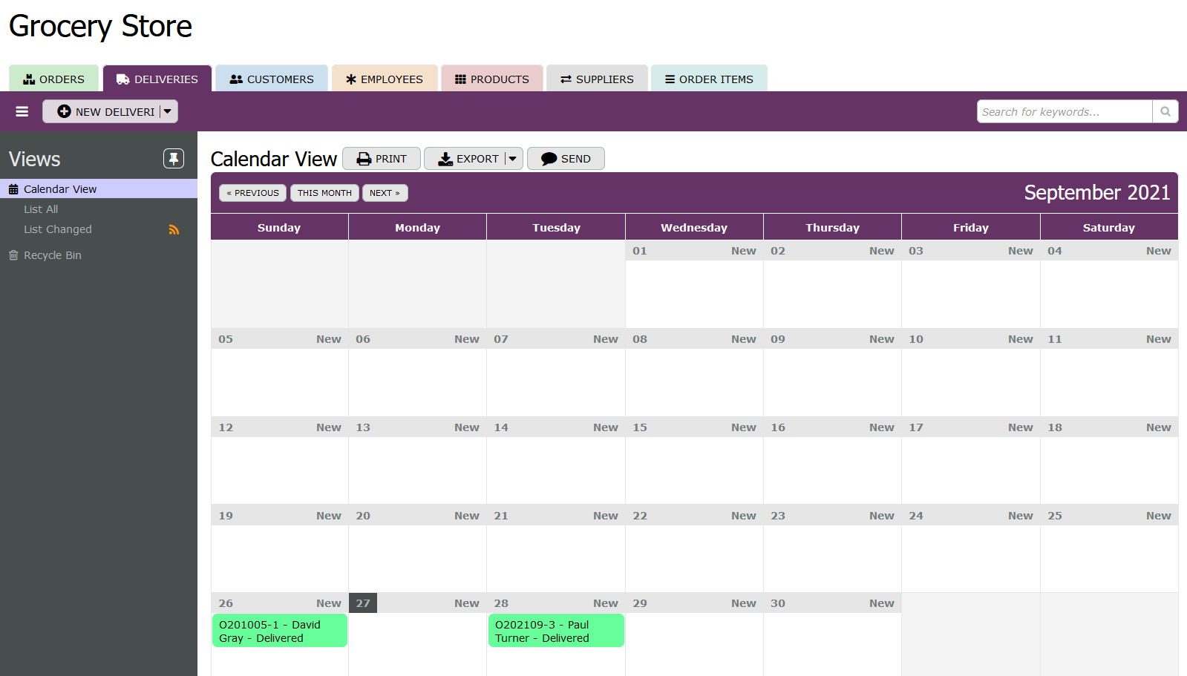
Task: Jump to This Month
Action: coord(324,193)
